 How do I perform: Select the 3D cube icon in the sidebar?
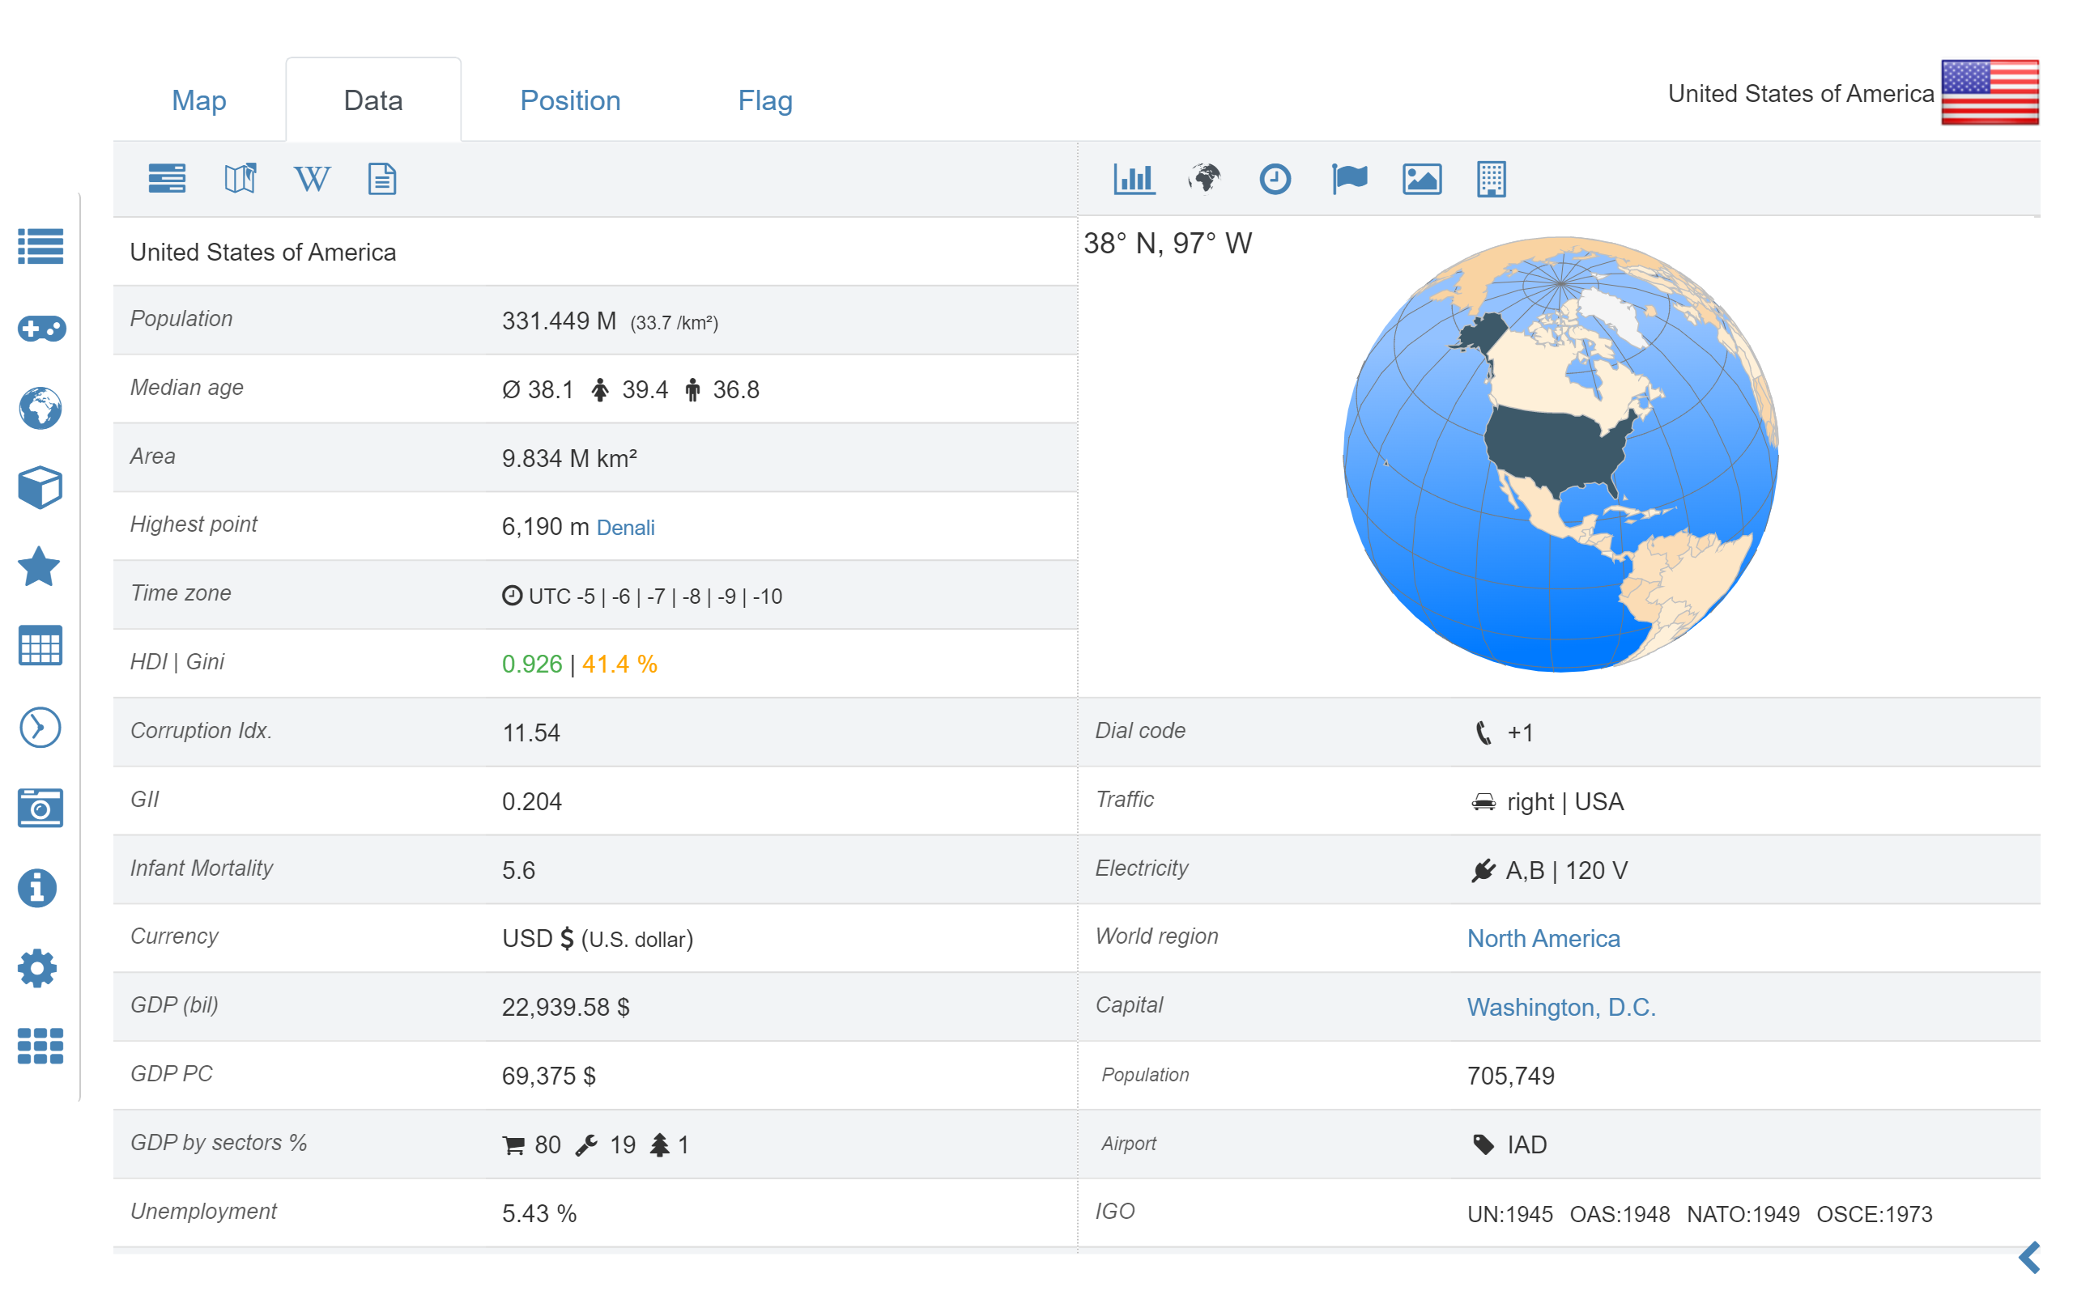(x=40, y=488)
